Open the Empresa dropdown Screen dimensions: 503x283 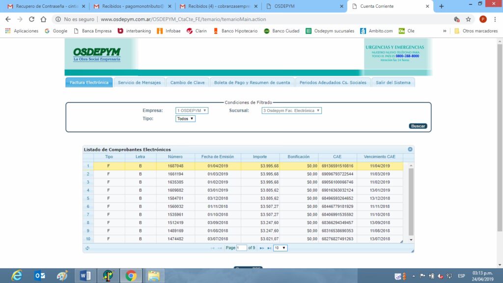click(192, 111)
